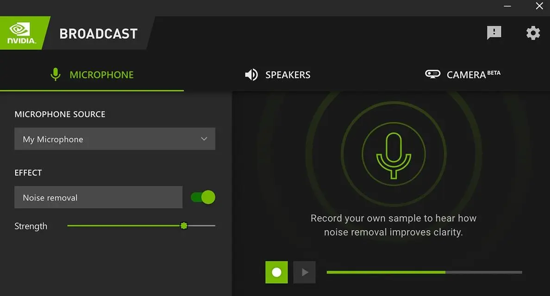
Task: Click the Strength label
Action: 31,226
